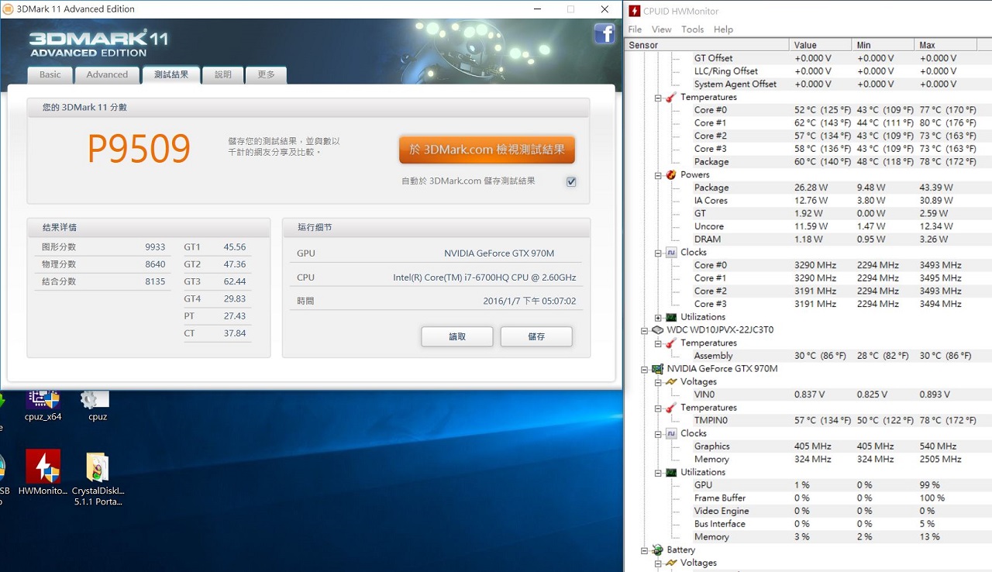Click the CPU Clocks icon
Image resolution: width=992 pixels, height=572 pixels.
pos(671,252)
